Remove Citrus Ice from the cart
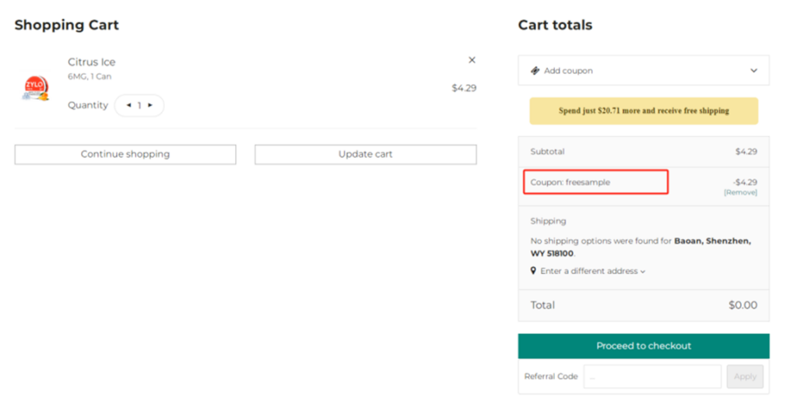This screenshot has height=415, width=797. [x=472, y=60]
